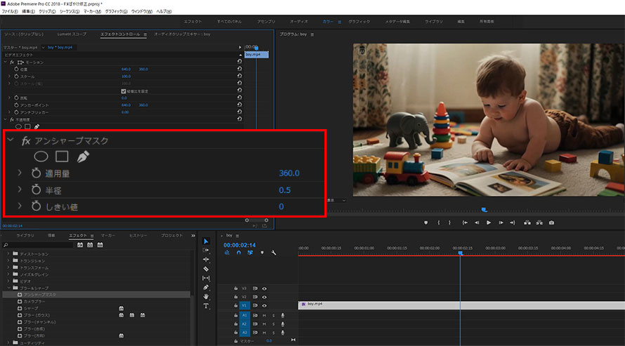
Task: Mute the A1 audio track
Action: click(x=264, y=315)
